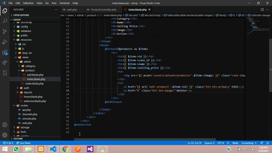
Task: Collapse the admin folder
Action: click(x=27, y=62)
